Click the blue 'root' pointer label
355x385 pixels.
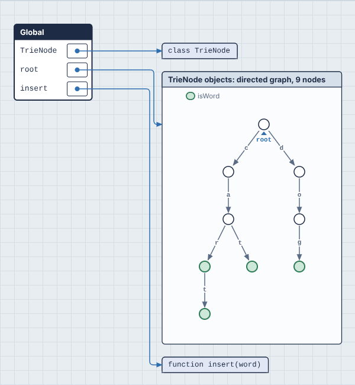click(x=264, y=139)
